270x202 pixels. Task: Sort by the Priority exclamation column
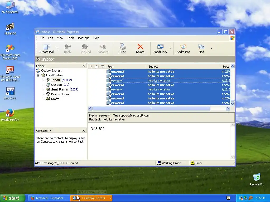pyautogui.click(x=91, y=67)
